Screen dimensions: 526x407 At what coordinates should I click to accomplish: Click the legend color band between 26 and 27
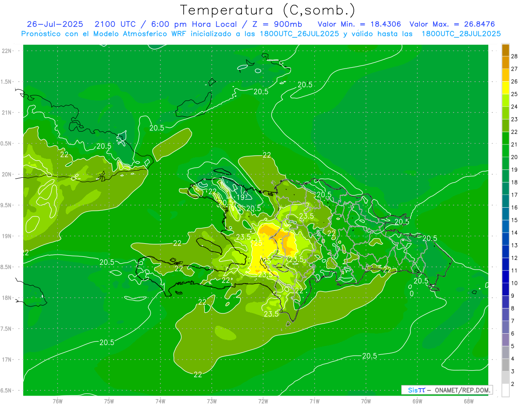coord(505,75)
